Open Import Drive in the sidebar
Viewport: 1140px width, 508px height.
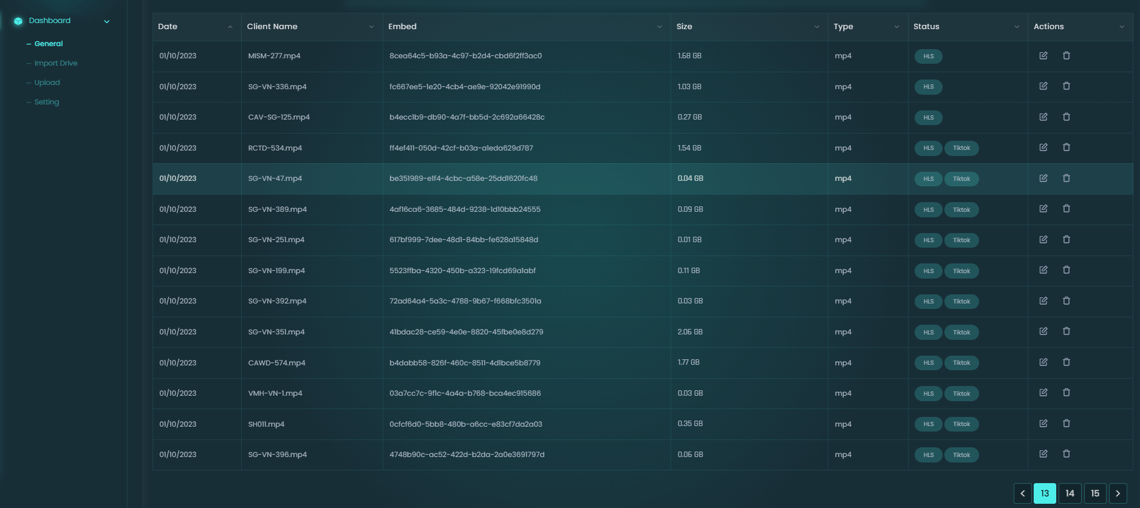[56, 63]
